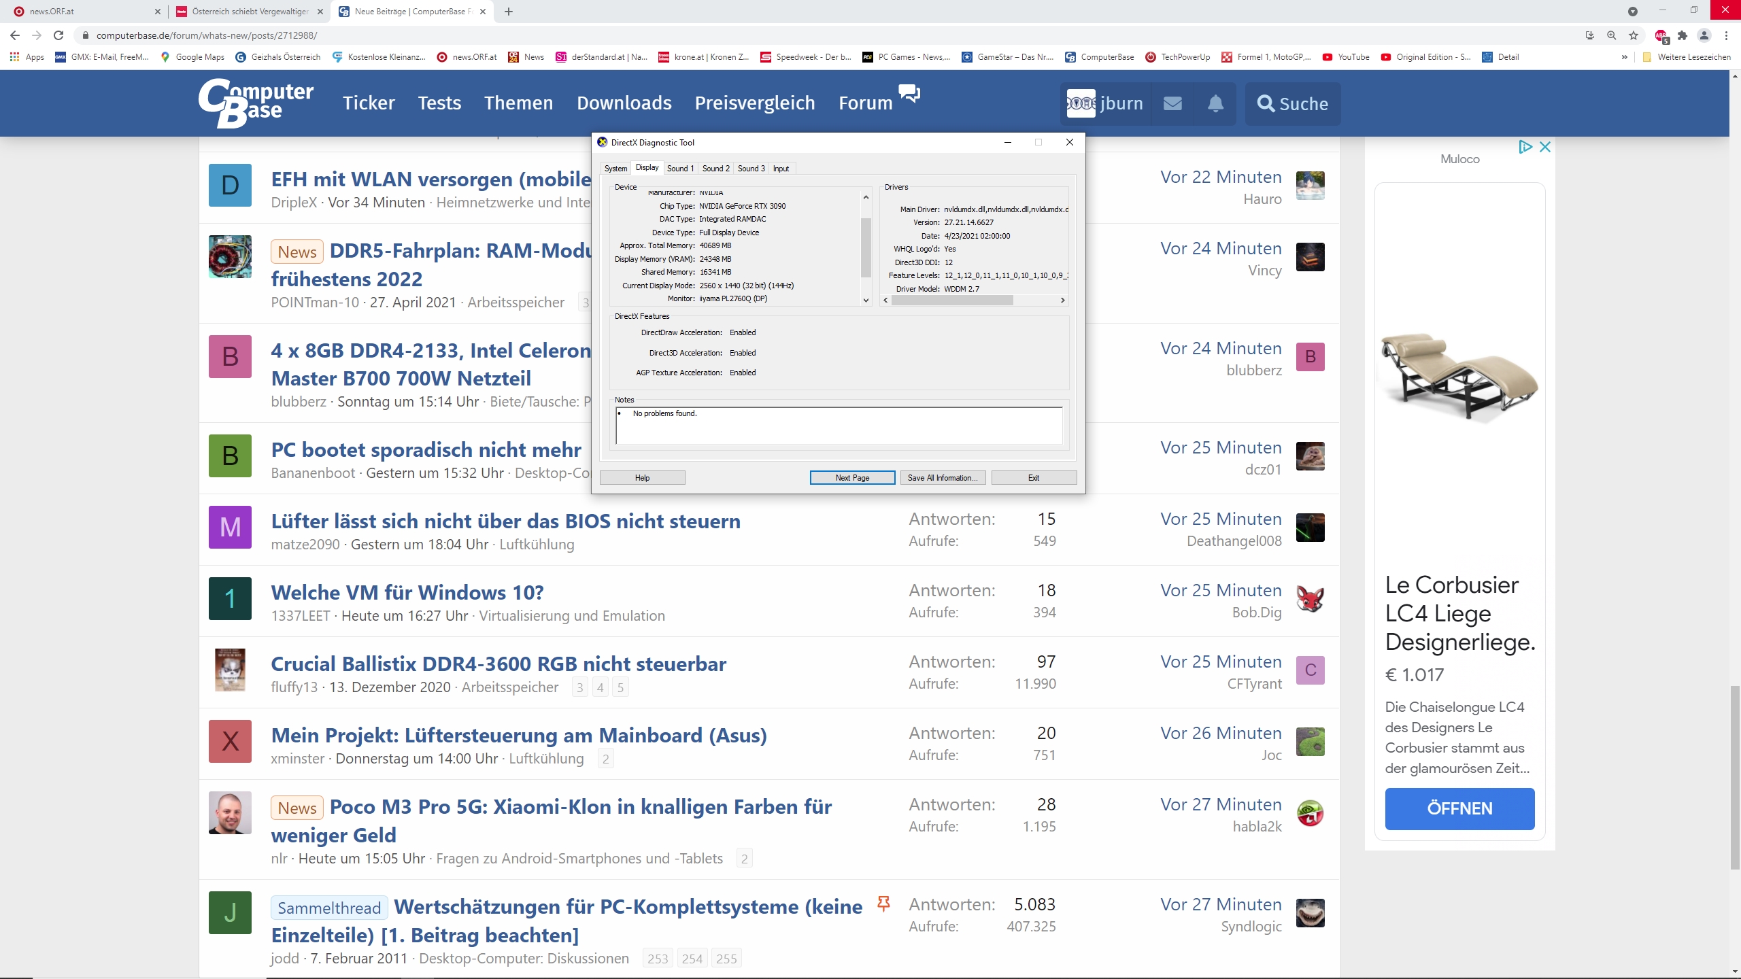Screen dimensions: 1741x979
Task: Go to page 5 of Crucial Ballistix thread
Action: click(x=620, y=687)
